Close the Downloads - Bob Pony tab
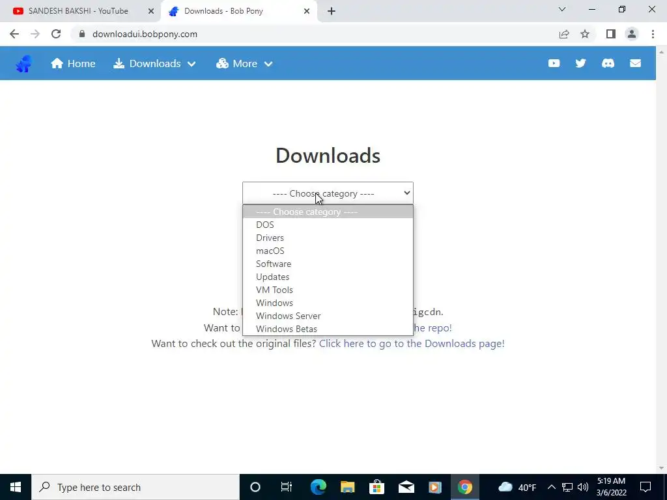 (307, 11)
